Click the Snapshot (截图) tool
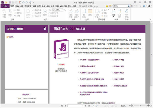153x108 pixels. click(17, 10)
